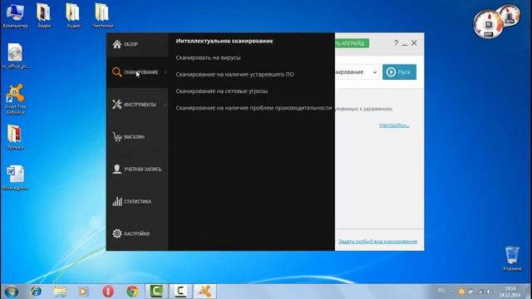Open the Компьютер desktop icon
Image resolution: width=532 pixels, height=299 pixels.
(15, 15)
